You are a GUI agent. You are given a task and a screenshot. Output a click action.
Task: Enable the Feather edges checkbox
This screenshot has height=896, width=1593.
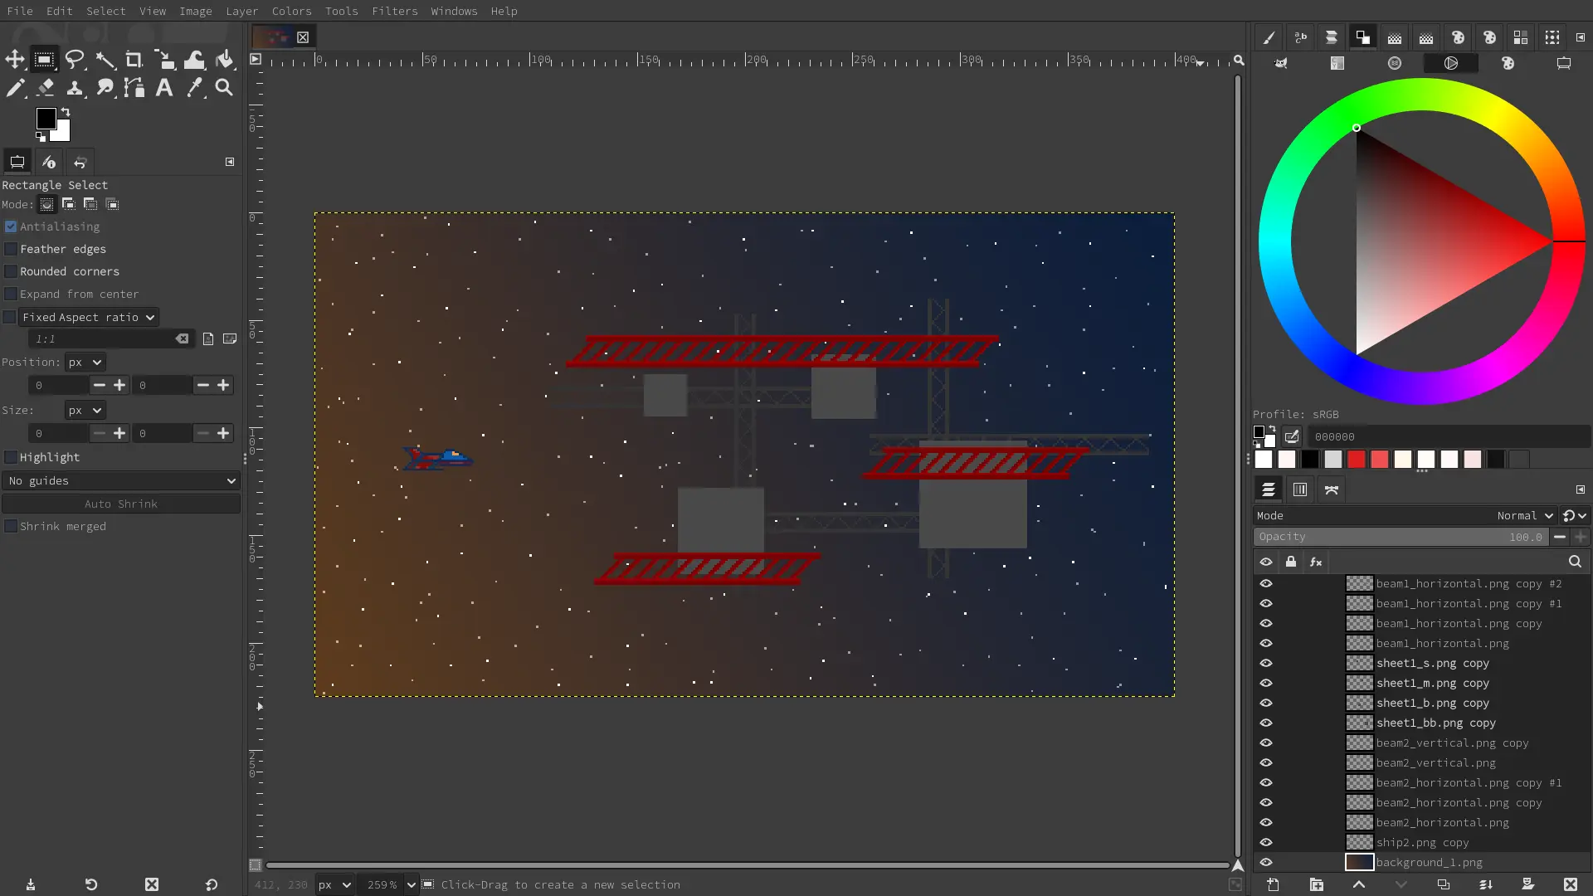pyautogui.click(x=10, y=248)
